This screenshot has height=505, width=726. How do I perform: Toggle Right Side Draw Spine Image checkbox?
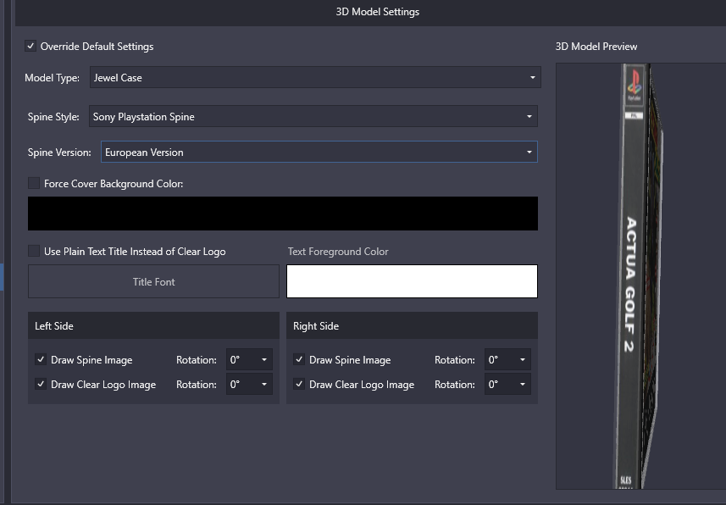(x=299, y=359)
